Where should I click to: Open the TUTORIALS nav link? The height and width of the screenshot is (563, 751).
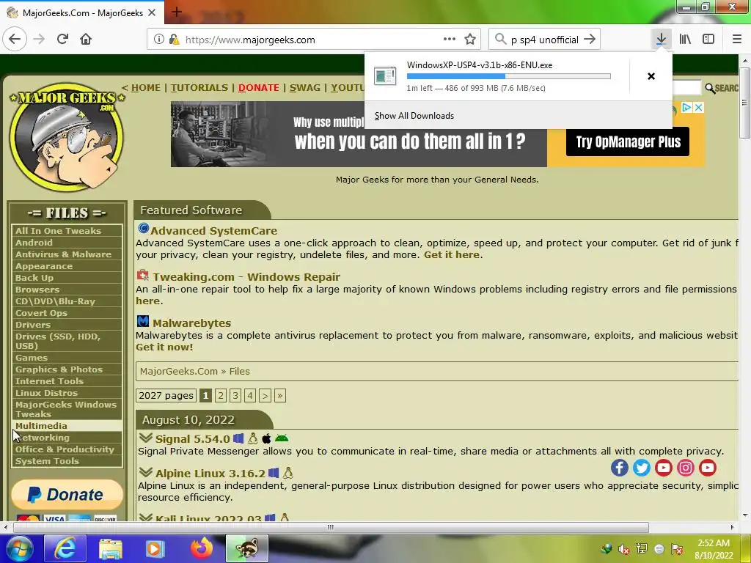click(x=199, y=88)
